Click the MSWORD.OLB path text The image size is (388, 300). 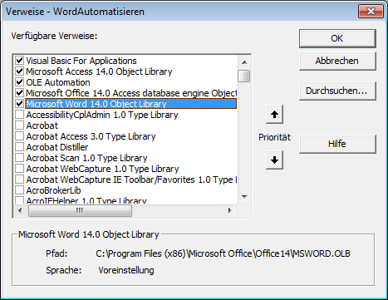[x=223, y=253]
